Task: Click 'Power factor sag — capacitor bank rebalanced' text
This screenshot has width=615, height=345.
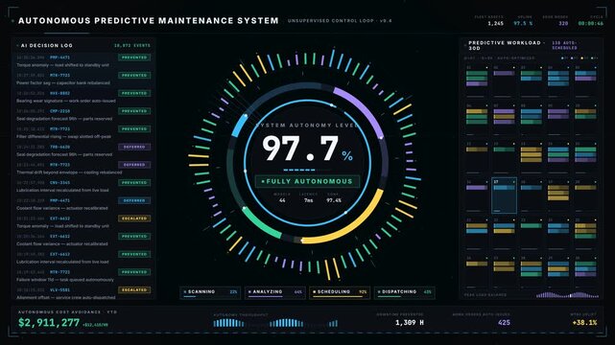Action: (x=63, y=83)
